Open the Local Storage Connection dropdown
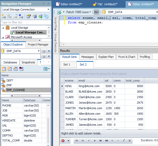Viewport: 158px width, 146px height. pyautogui.click(x=48, y=9)
